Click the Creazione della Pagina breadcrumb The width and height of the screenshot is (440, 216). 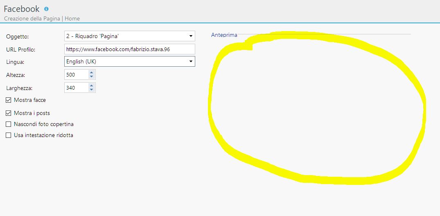tap(32, 18)
